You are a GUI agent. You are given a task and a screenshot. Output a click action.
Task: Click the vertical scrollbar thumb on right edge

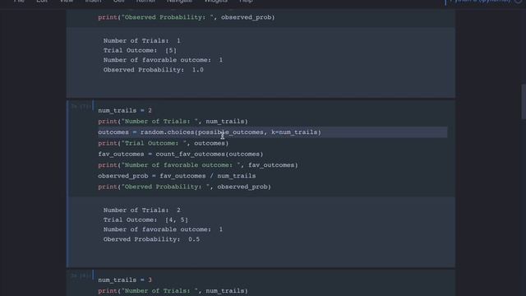point(524,102)
